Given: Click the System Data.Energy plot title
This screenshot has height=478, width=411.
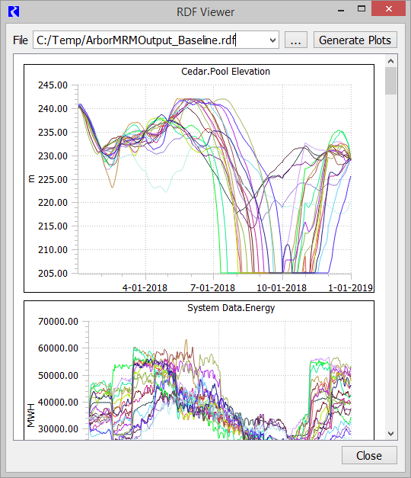Looking at the screenshot, I should [x=231, y=308].
